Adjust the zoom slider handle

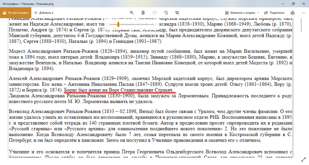[118, 24]
